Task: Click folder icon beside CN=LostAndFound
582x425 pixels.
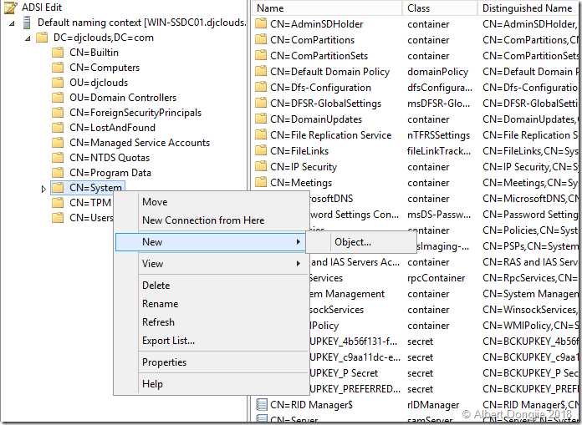Action: 58,128
